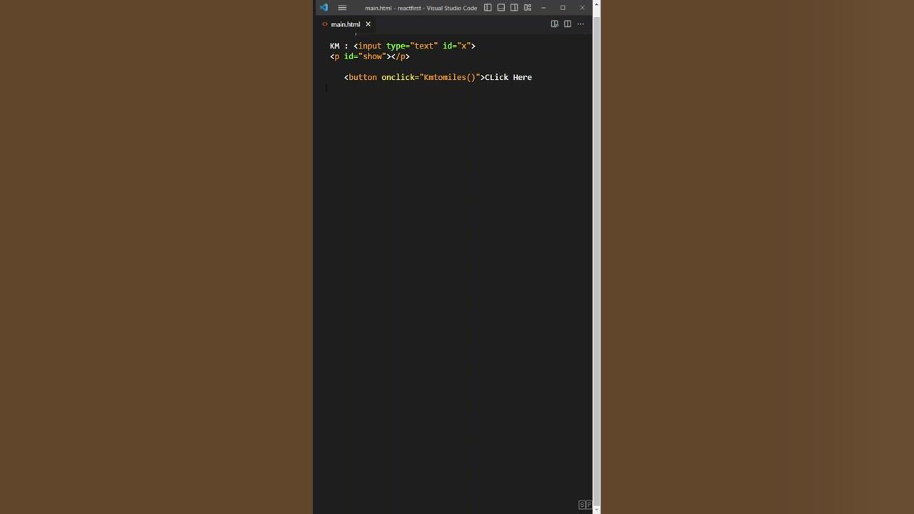Image resolution: width=914 pixels, height=514 pixels.
Task: Select the main.html editor tab
Action: [x=346, y=24]
